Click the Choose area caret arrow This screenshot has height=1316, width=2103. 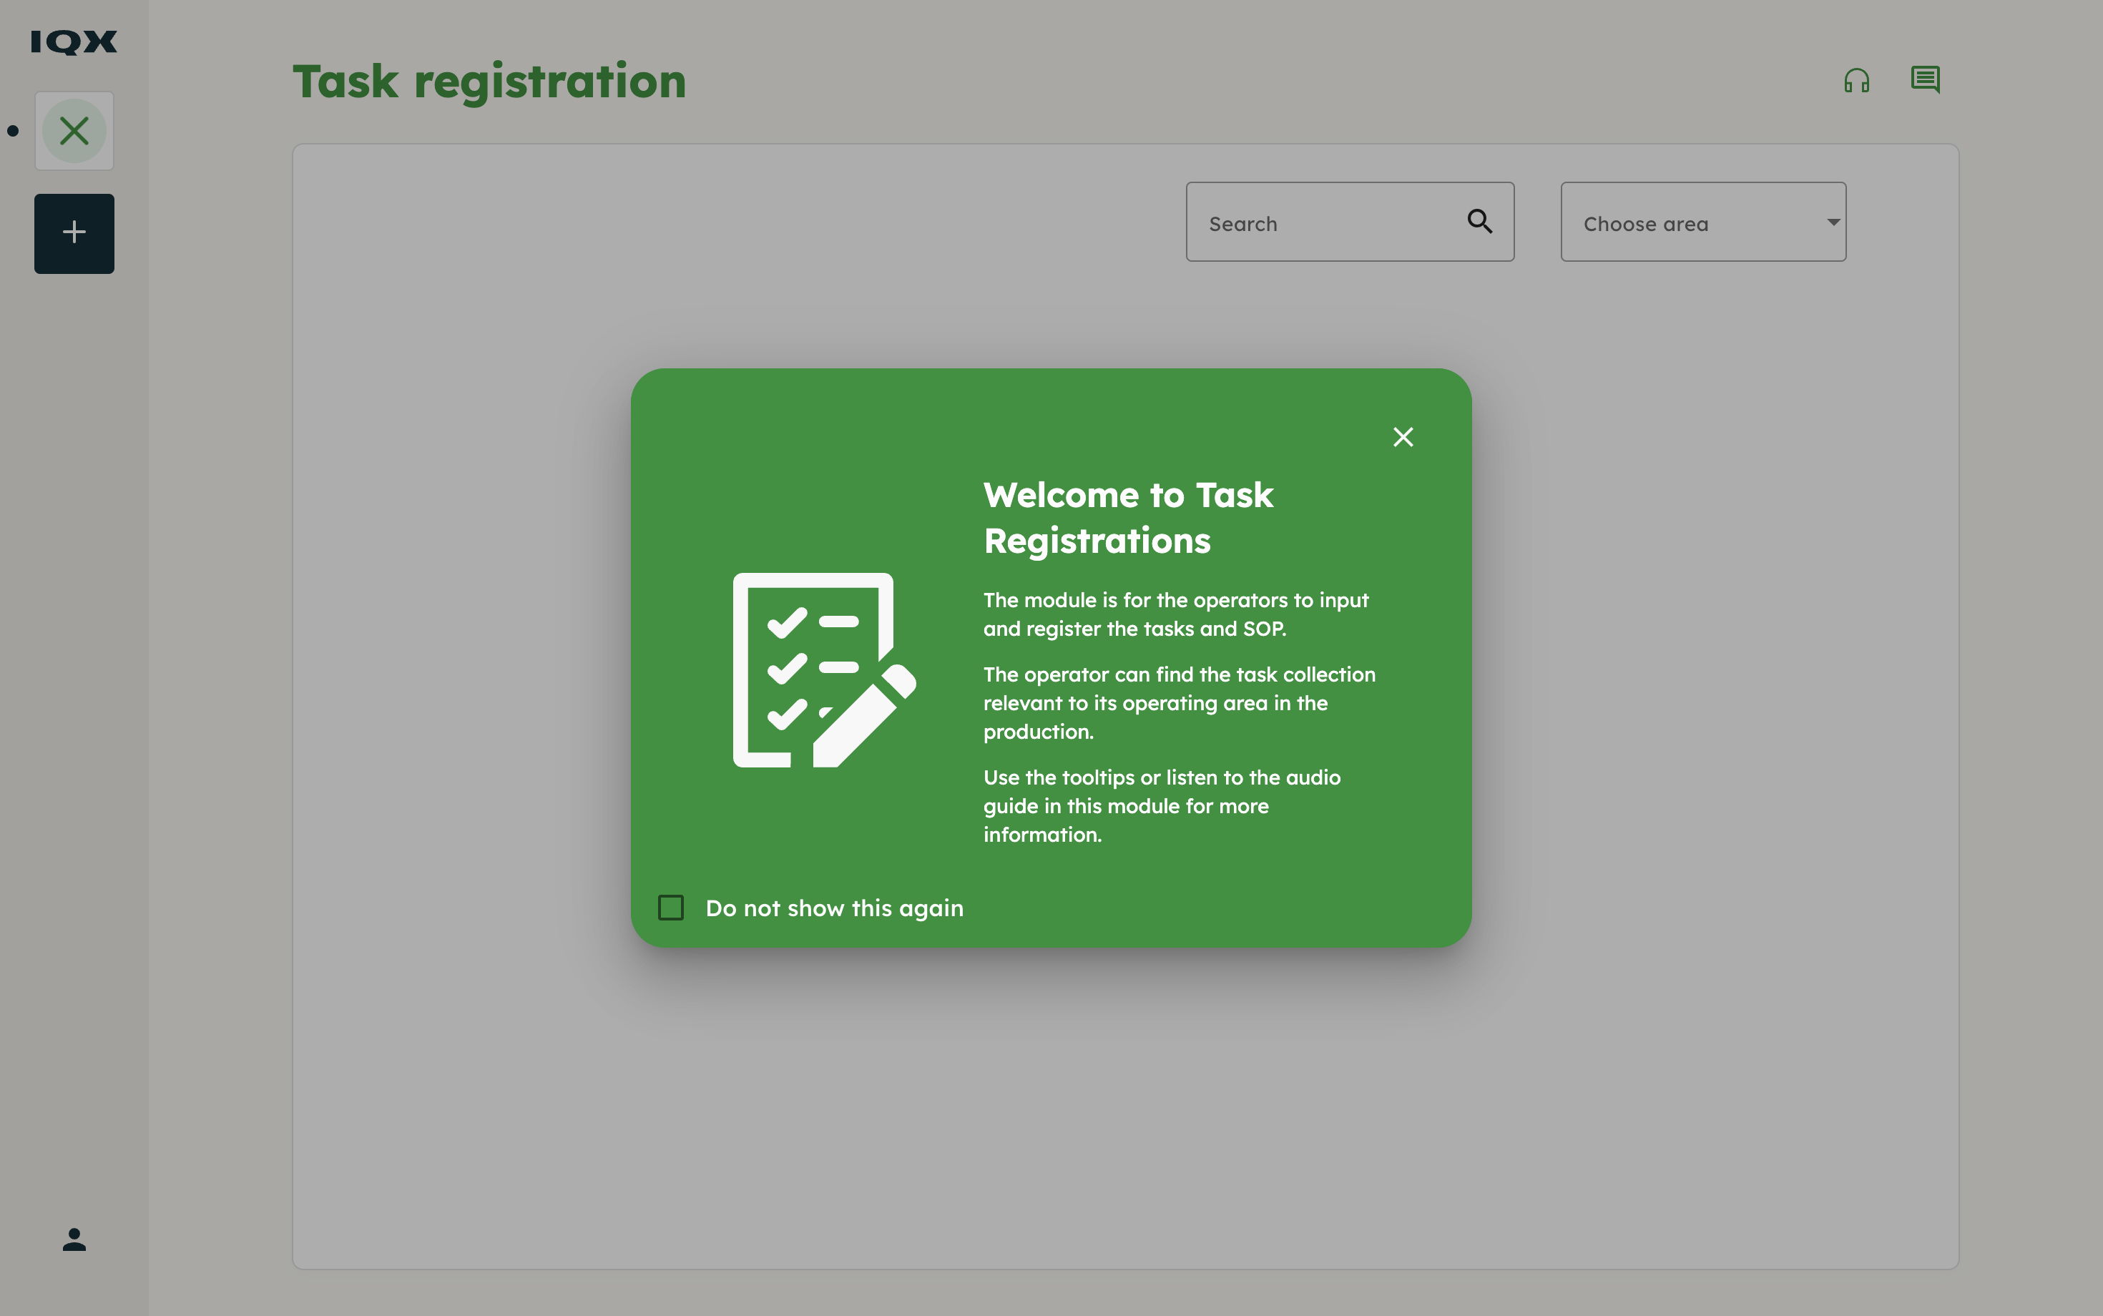[x=1833, y=222]
